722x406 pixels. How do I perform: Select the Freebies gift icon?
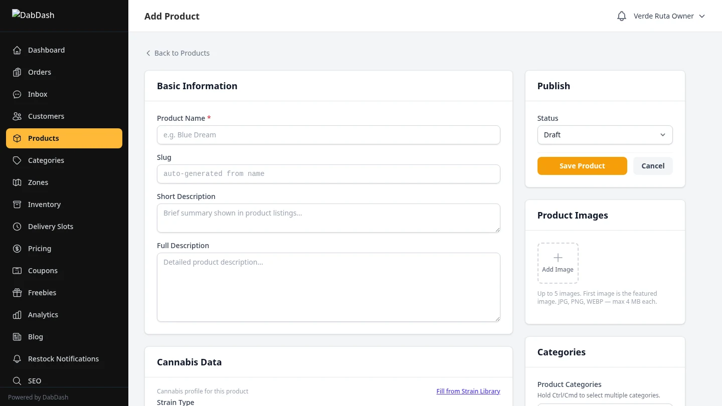pos(17,293)
